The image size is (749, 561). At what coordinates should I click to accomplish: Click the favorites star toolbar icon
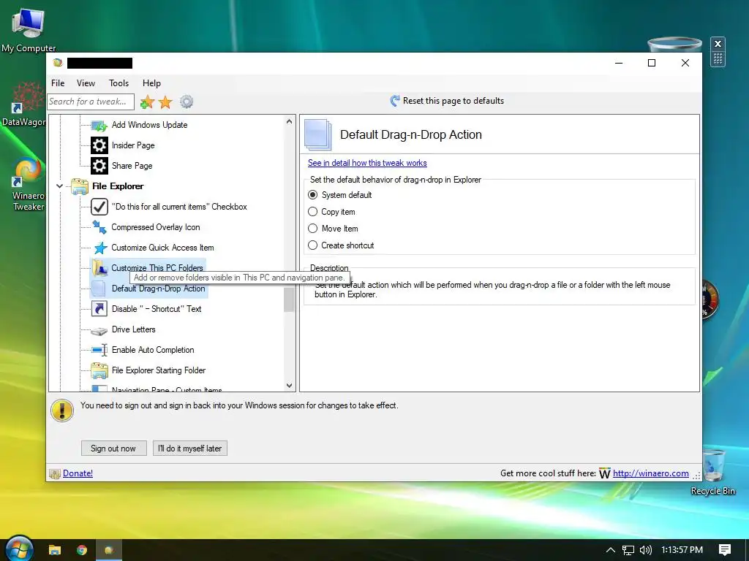coord(165,102)
